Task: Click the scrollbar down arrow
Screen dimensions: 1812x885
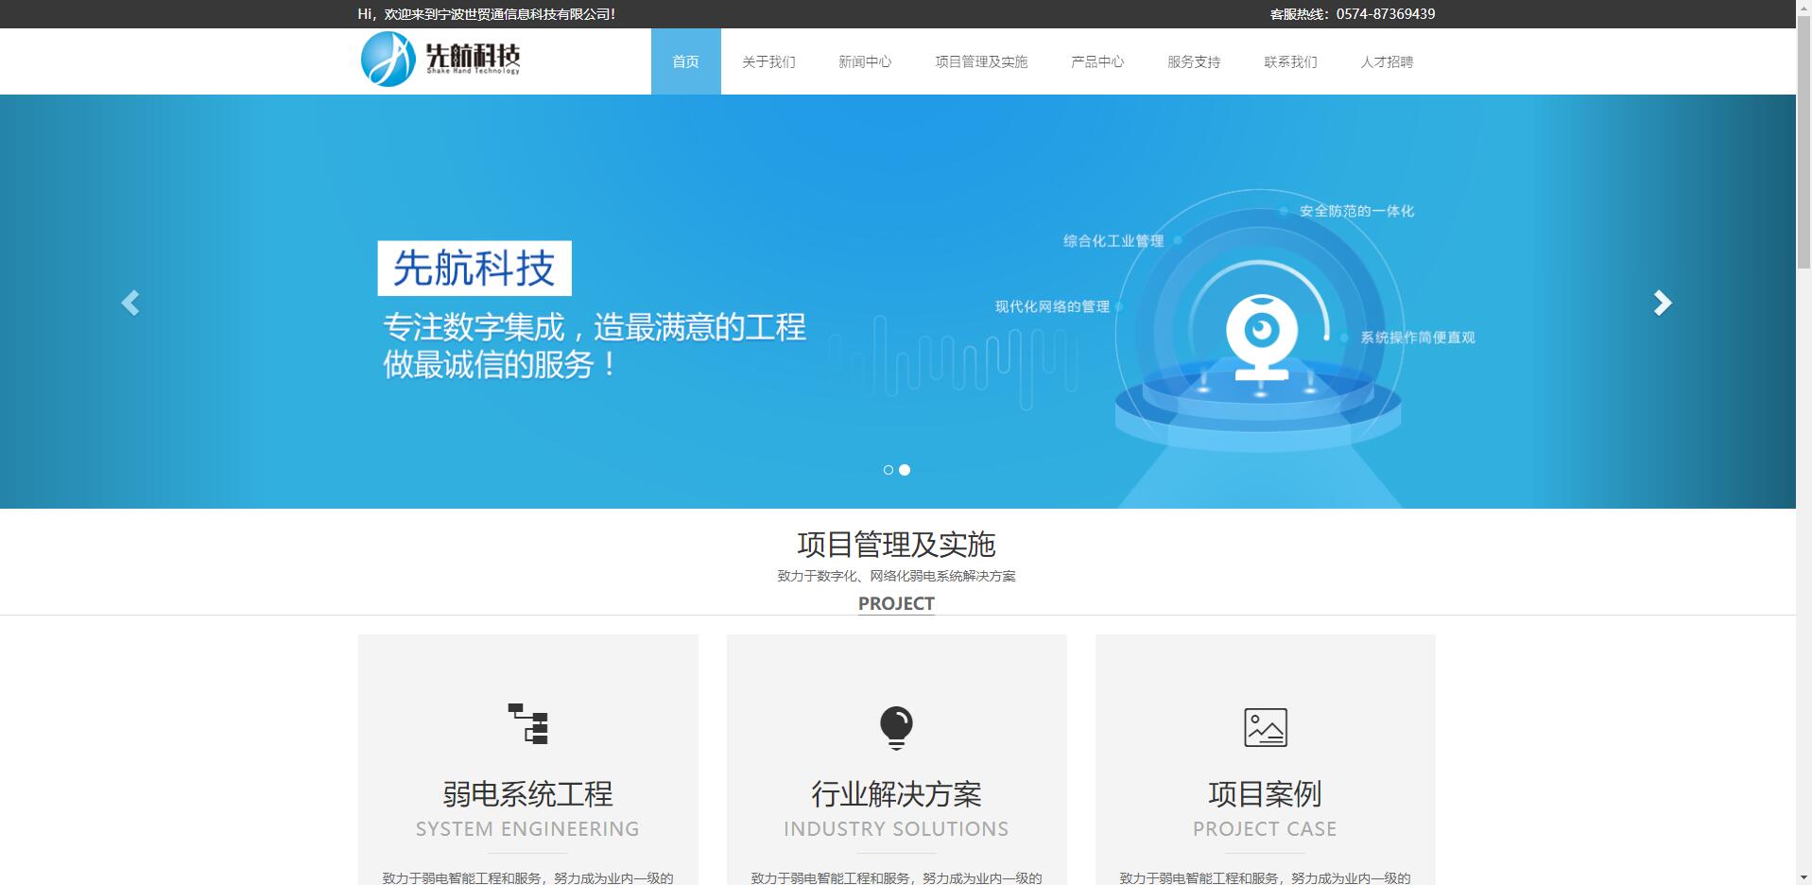Action: click(1803, 877)
